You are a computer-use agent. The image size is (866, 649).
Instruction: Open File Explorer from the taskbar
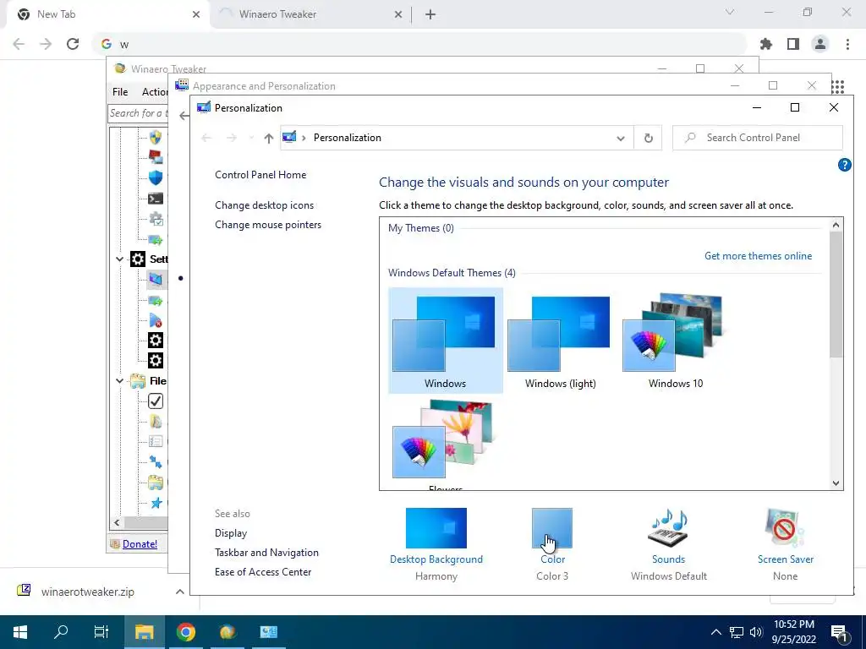(x=144, y=632)
